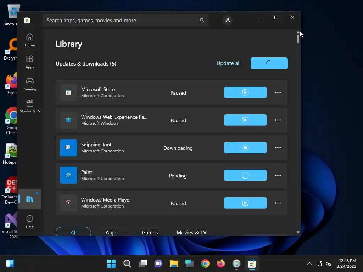This screenshot has width=363, height=272.
Task: Go to Gaming in the sidebar
Action: 30,84
